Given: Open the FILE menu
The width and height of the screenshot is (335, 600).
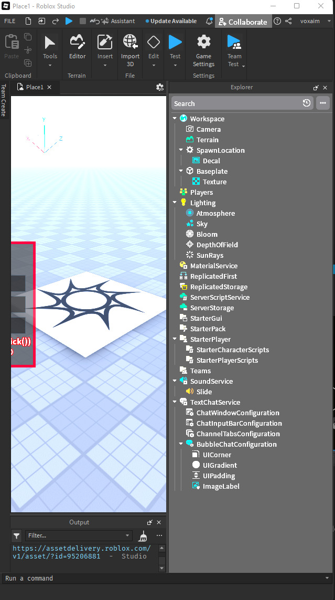Looking at the screenshot, I should [x=9, y=21].
